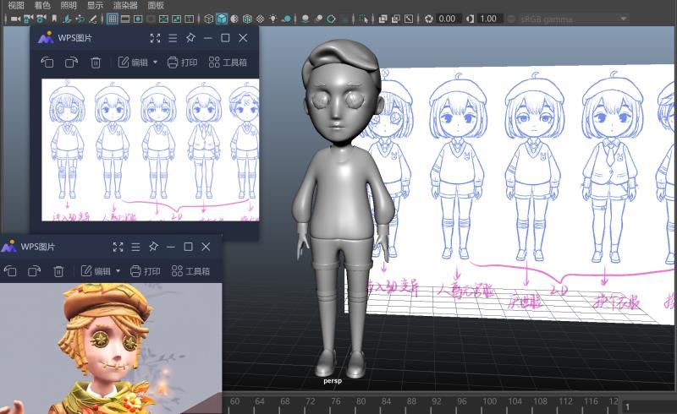Image resolution: width=677 pixels, height=414 pixels.
Task: Open 工具箱 in the bottom WPS window
Action: coord(190,271)
